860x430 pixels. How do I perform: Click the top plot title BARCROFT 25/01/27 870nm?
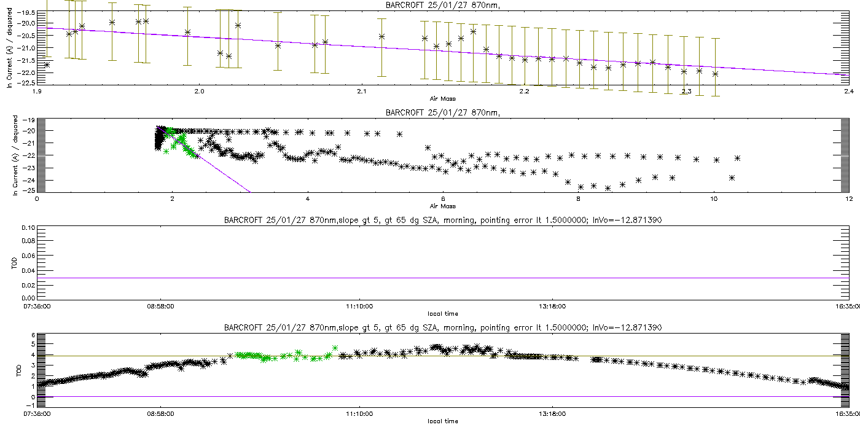click(x=430, y=6)
